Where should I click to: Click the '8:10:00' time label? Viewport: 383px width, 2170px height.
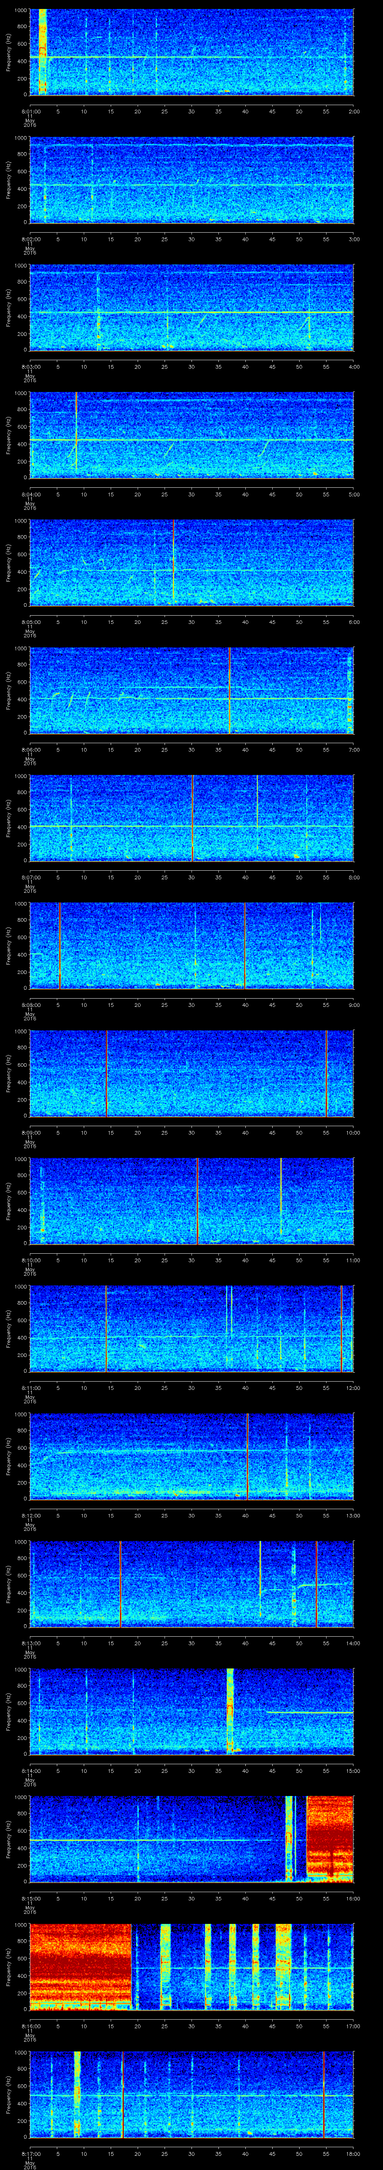(x=30, y=1260)
